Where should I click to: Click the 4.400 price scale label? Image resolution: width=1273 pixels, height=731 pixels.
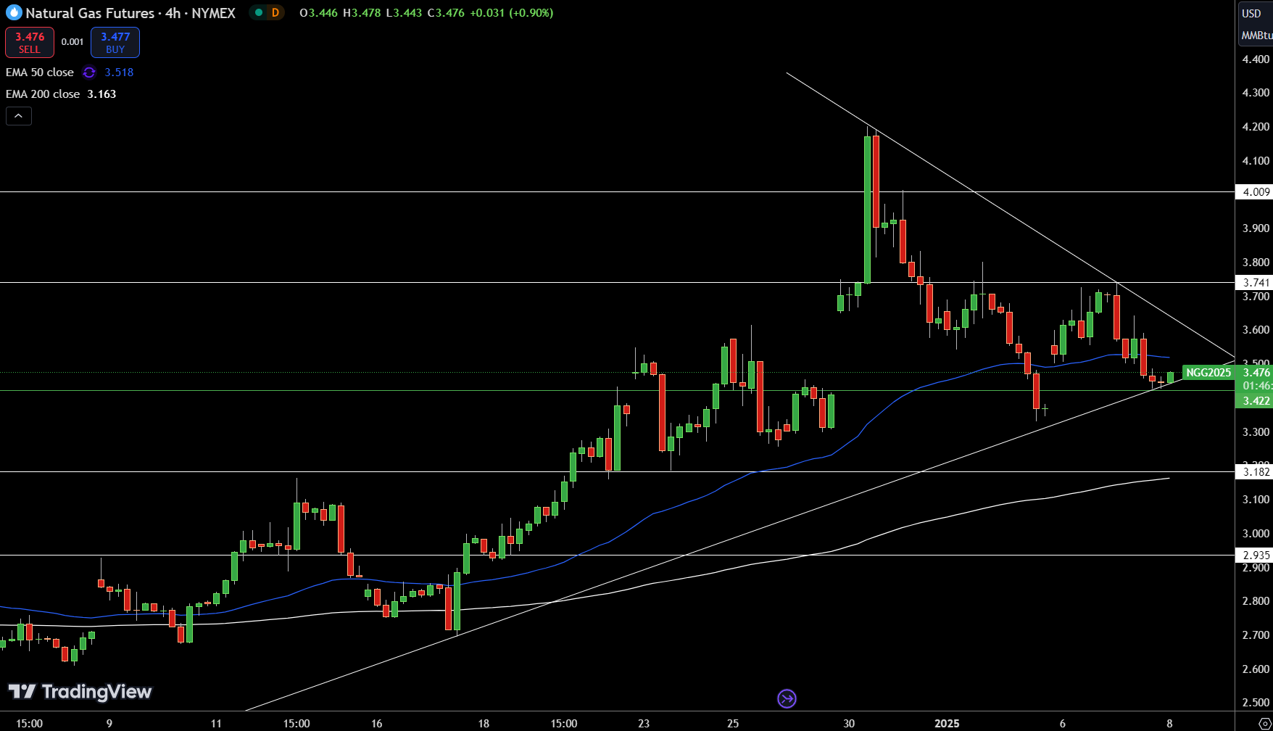tap(1256, 59)
